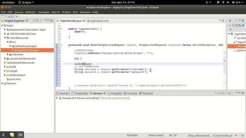Screen dimensions: 246x138
Task: Expand the Servers project node
Action: coord(2,83)
